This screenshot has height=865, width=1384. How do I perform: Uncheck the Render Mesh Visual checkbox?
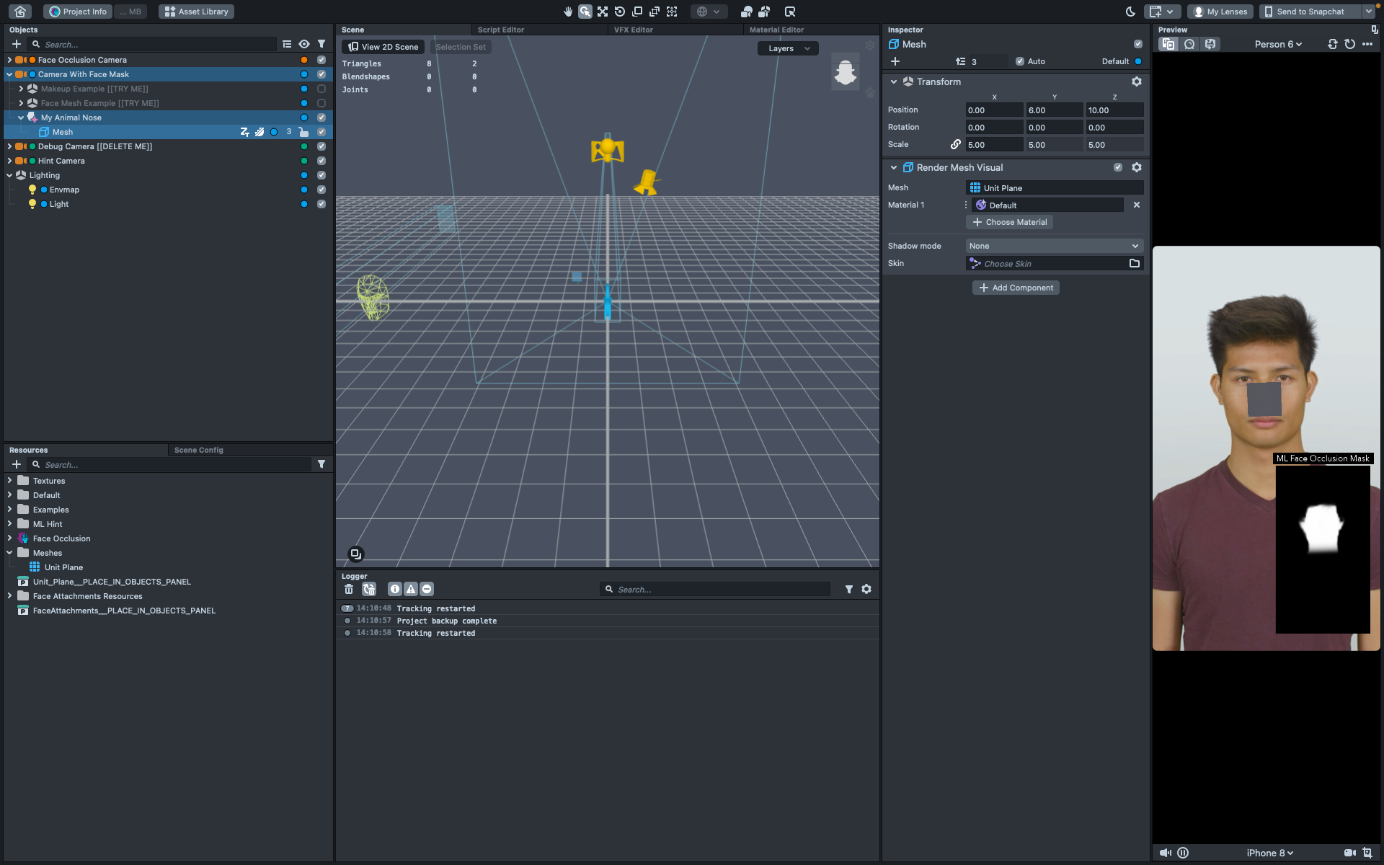[1118, 167]
